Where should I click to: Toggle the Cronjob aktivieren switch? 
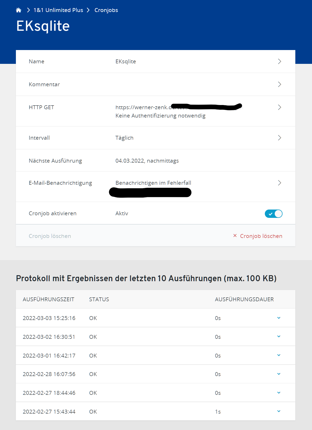pos(273,214)
